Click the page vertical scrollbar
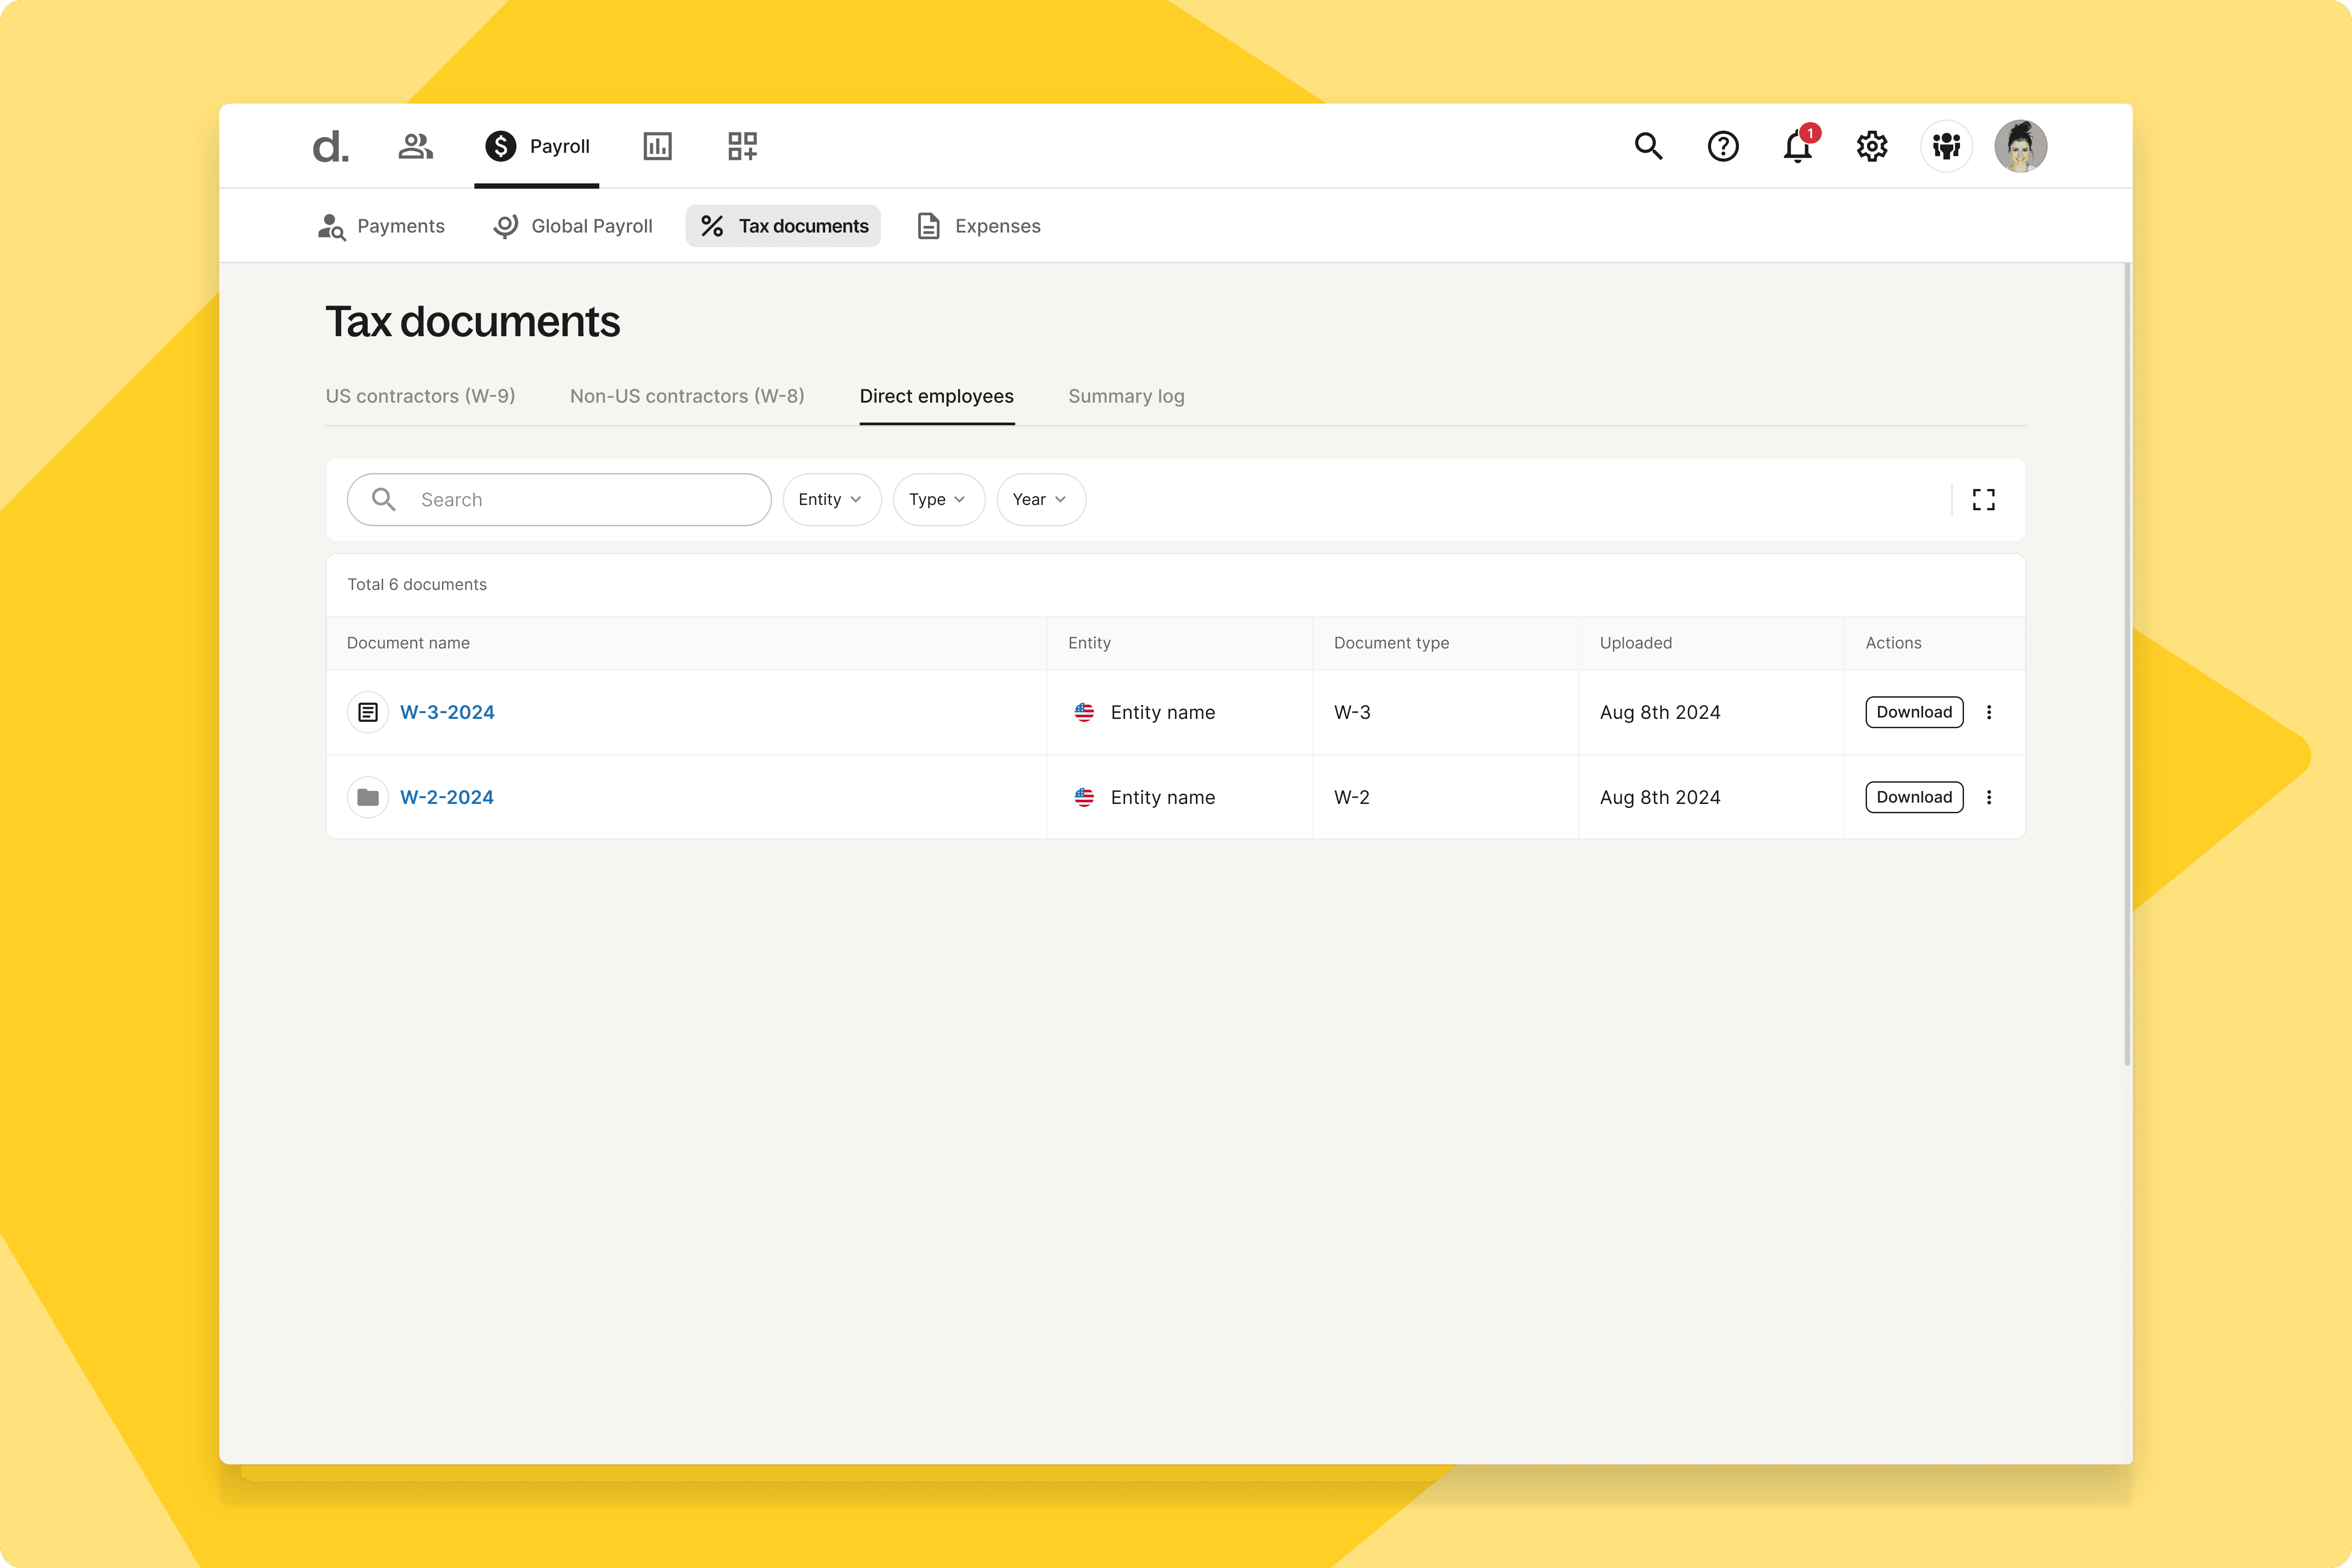 (2127, 665)
